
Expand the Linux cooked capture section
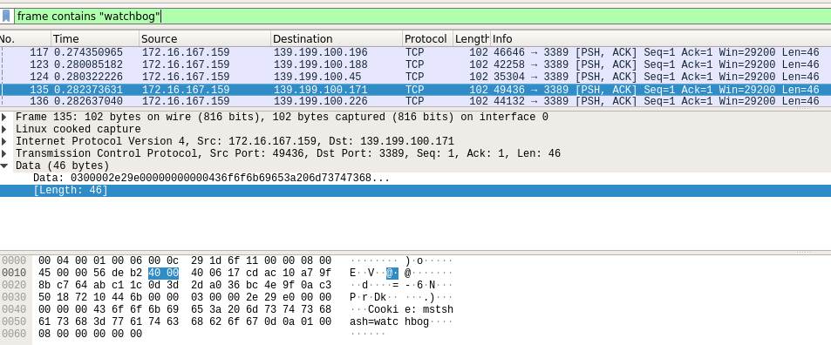4,129
